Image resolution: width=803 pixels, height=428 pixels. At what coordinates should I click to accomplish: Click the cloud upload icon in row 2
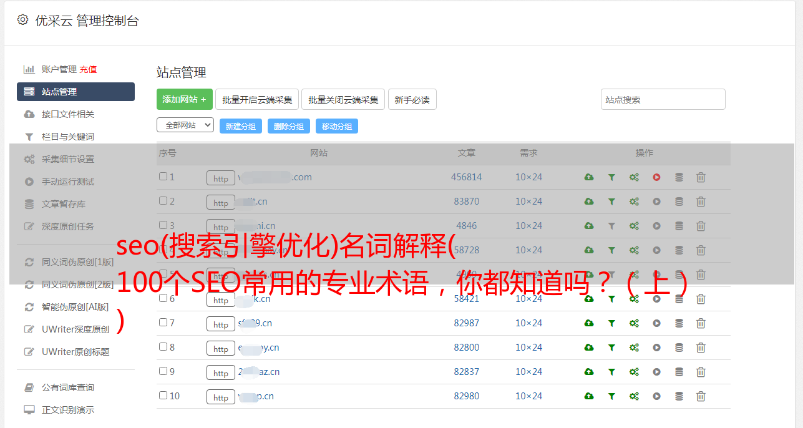[589, 202]
